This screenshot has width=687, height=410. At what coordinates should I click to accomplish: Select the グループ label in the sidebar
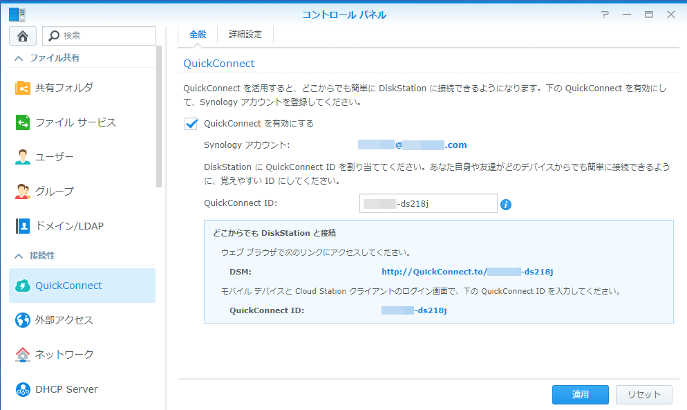(55, 192)
